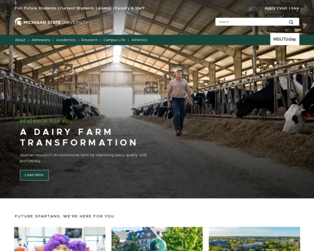Click the Learn More button

click(34, 175)
